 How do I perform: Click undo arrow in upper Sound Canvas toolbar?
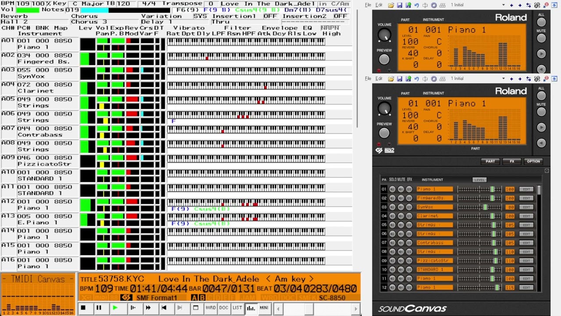pyautogui.click(x=416, y=5)
